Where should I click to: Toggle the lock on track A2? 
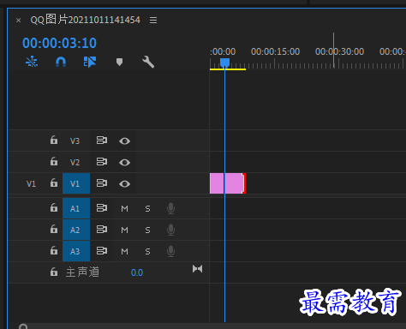tap(54, 229)
